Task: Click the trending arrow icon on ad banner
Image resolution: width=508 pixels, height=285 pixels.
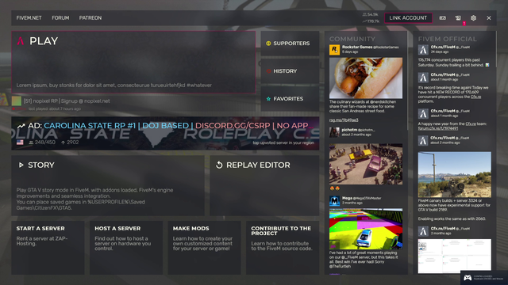Action: tap(21, 126)
